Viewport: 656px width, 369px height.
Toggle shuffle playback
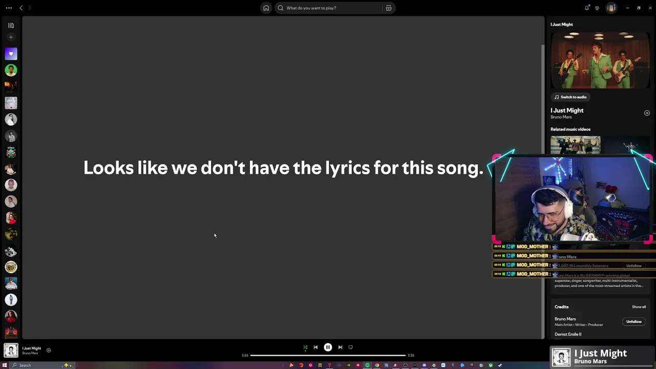point(305,347)
